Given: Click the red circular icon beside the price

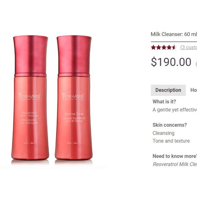Looking at the screenshot, I should 196,64.
